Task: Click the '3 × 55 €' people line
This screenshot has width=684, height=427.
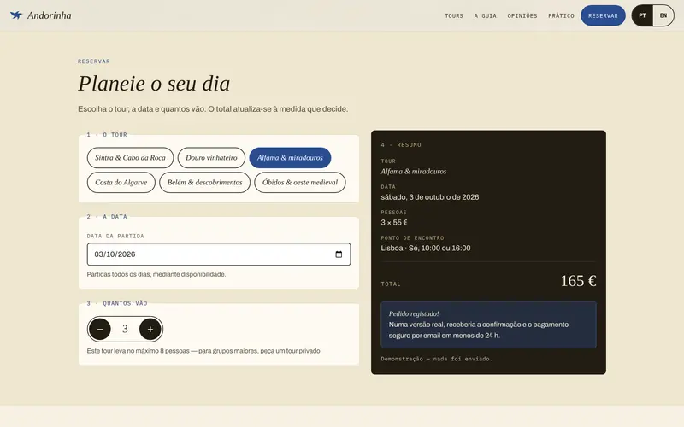Action: (x=394, y=223)
